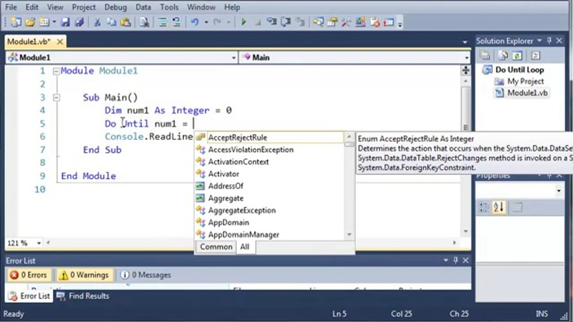
Task: Click the Copy toolbar icon
Action: click(111, 22)
